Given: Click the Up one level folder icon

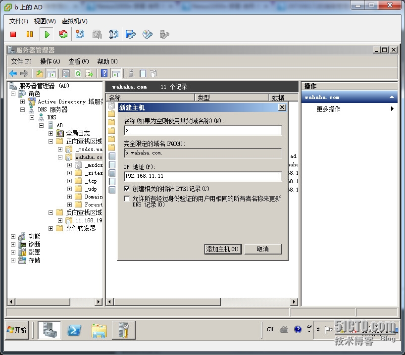Looking at the screenshot, I should click(40, 74).
